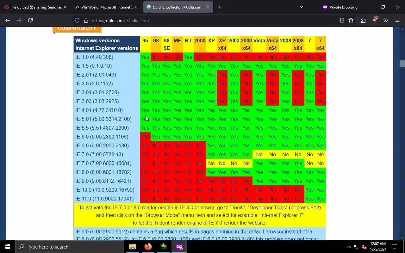Switch to WinWorld Microsoft Internet Explorer tab

pyautogui.click(x=106, y=7)
